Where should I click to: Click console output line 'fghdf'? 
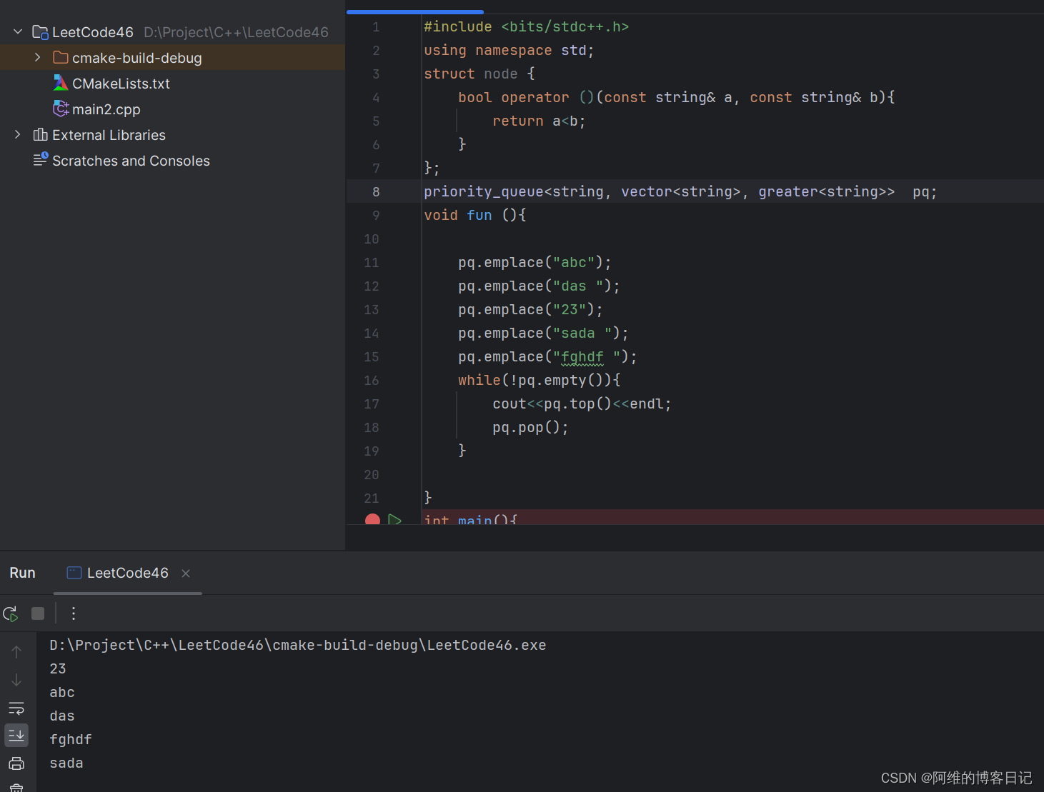pos(71,739)
